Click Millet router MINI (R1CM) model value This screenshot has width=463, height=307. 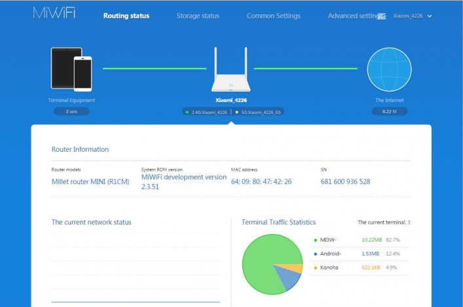(90, 181)
